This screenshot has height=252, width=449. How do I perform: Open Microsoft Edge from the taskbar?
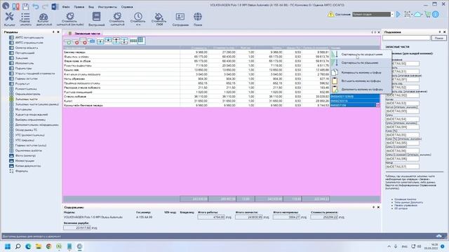28,246
